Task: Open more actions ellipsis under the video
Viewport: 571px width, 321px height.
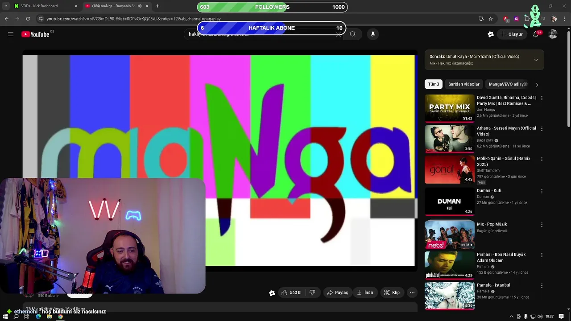Action: pyautogui.click(x=412, y=292)
